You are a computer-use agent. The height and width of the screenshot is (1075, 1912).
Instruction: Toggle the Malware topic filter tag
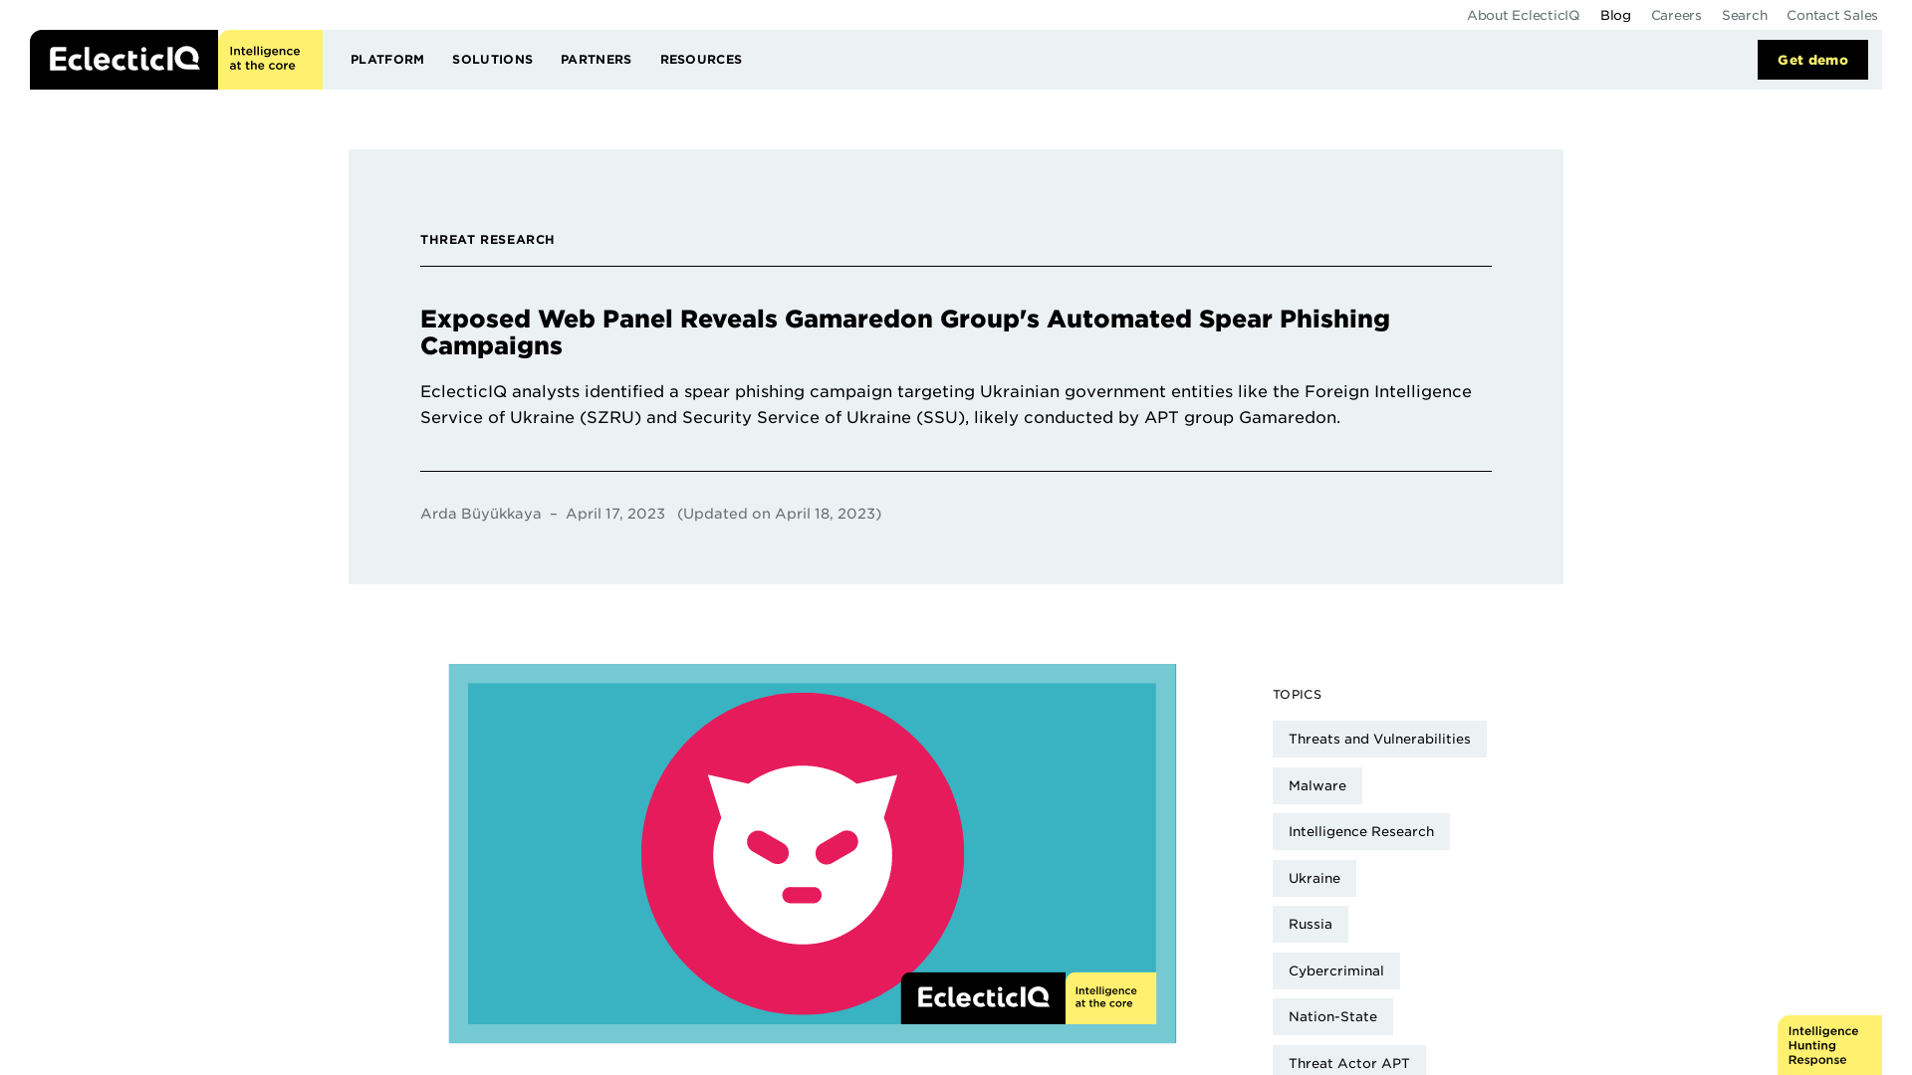[x=1317, y=785]
